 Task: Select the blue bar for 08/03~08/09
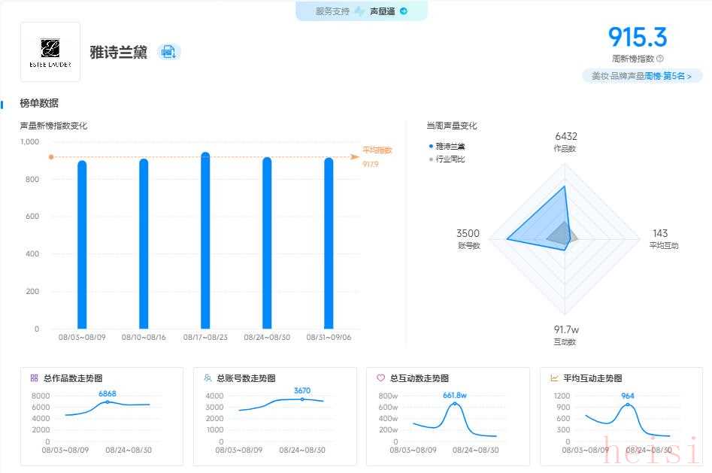point(82,244)
